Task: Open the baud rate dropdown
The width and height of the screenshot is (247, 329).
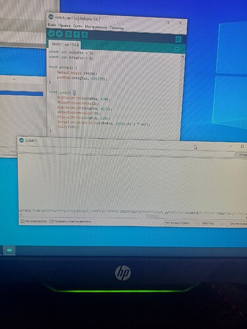Action: [213, 224]
